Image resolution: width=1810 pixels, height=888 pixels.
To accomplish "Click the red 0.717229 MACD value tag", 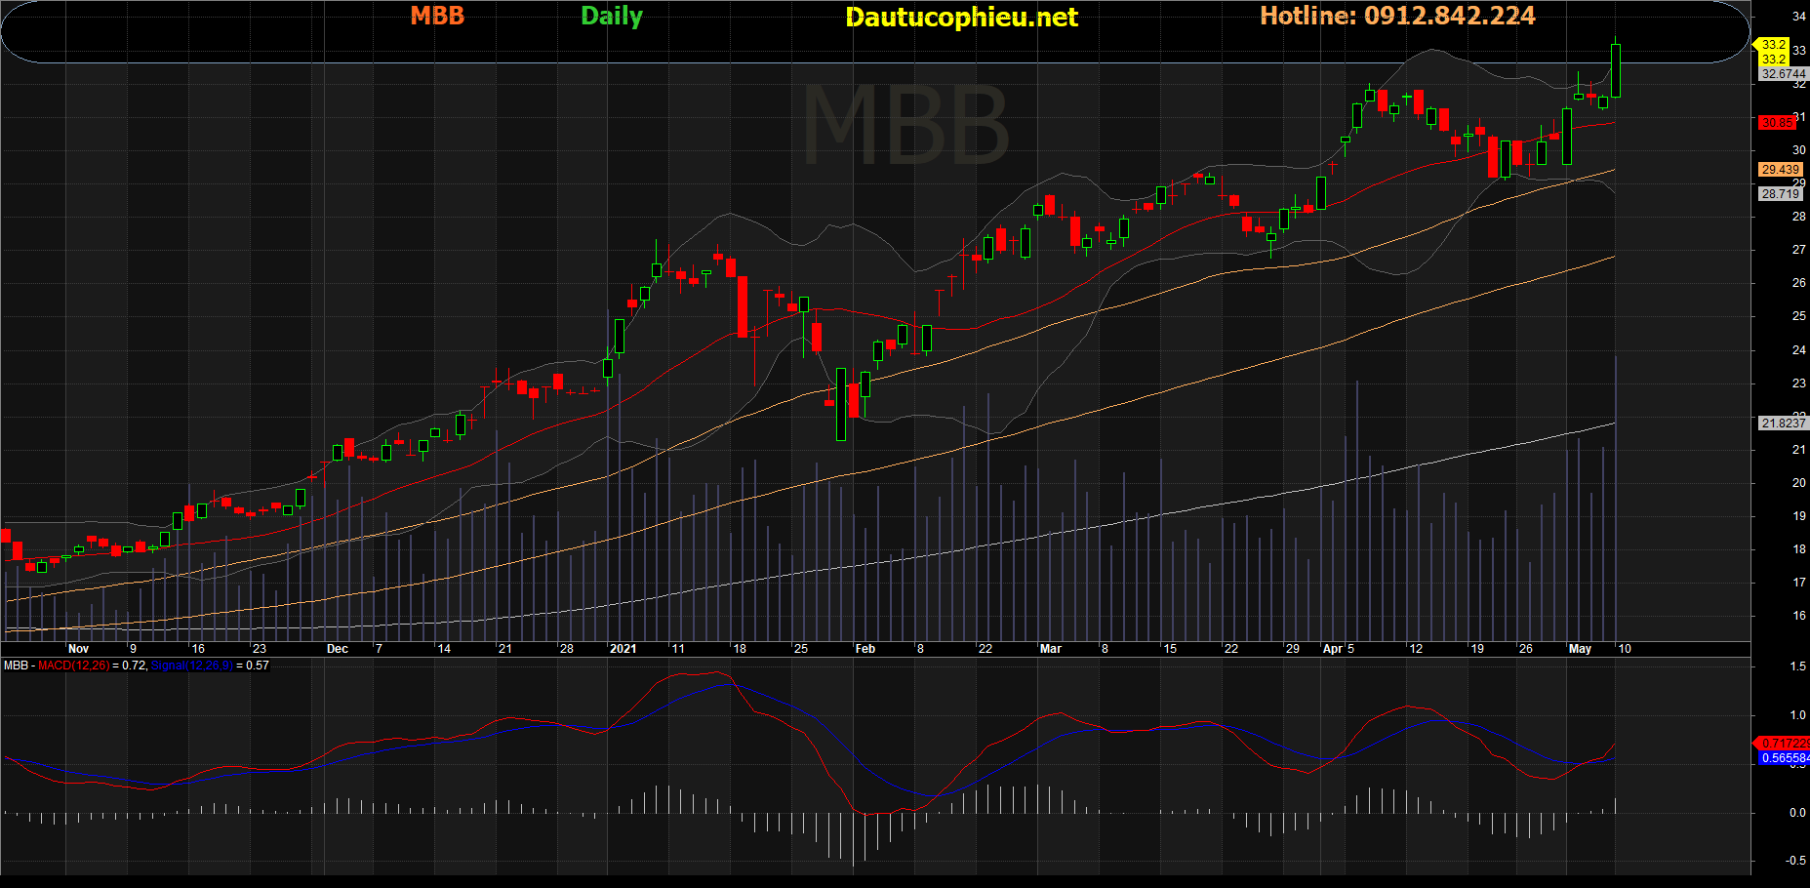I will click(x=1784, y=744).
